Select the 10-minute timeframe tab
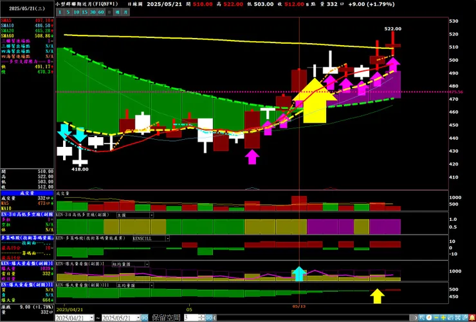This screenshot has height=322, width=476. (77, 12)
